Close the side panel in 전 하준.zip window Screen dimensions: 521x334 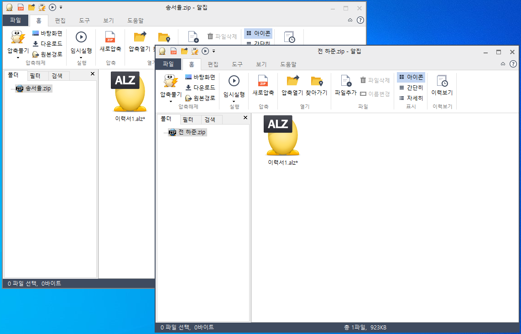tap(245, 118)
